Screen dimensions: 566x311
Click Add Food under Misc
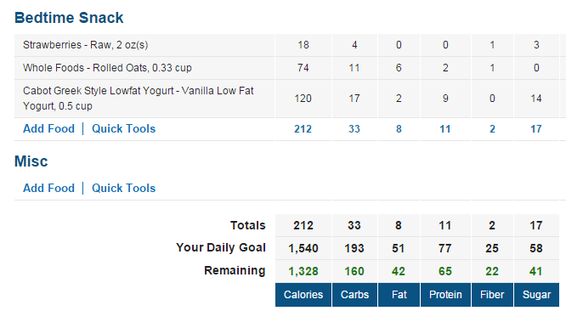point(48,188)
